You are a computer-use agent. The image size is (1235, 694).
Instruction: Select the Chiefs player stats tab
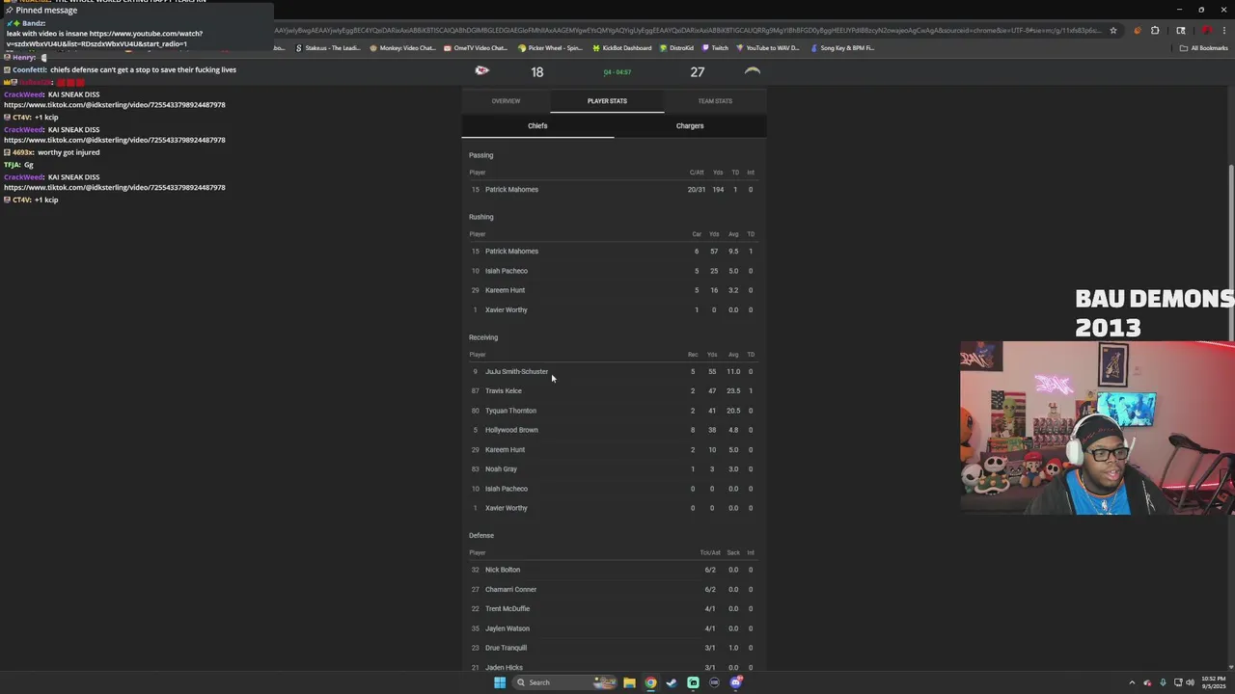click(x=537, y=126)
